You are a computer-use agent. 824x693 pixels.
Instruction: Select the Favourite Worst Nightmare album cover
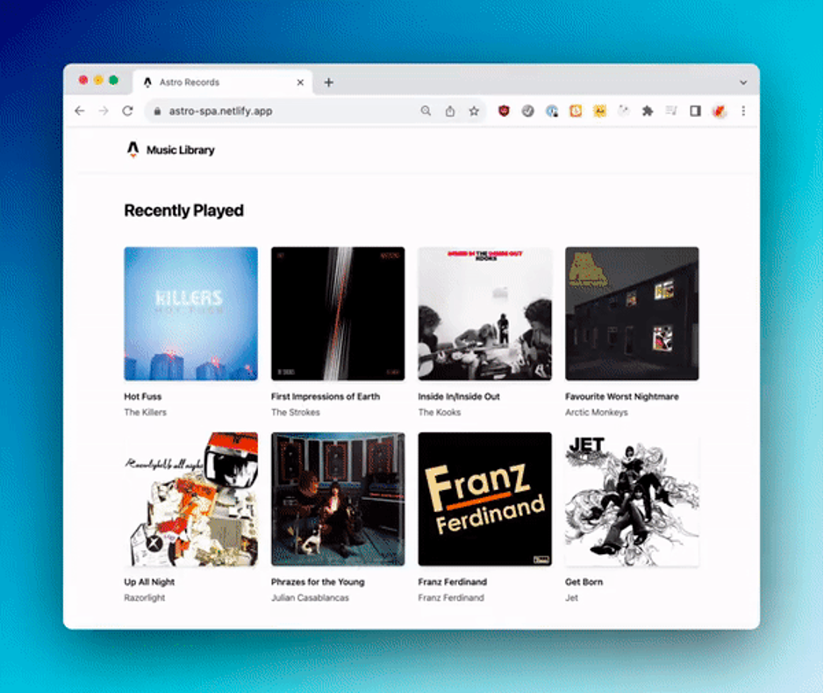coord(632,314)
